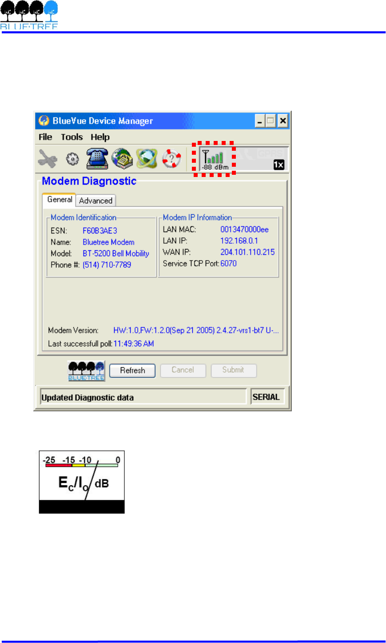The image size is (386, 643).
Task: Click the Ec/Io dB gauge image
Action: point(82,482)
